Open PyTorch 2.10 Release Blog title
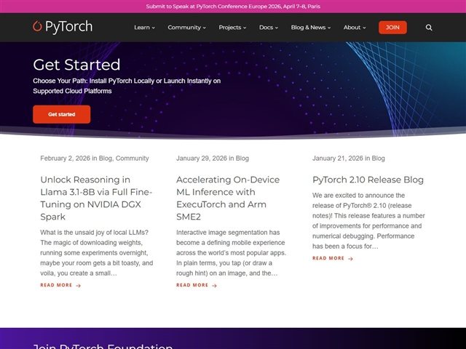466x349 pixels. point(368,180)
